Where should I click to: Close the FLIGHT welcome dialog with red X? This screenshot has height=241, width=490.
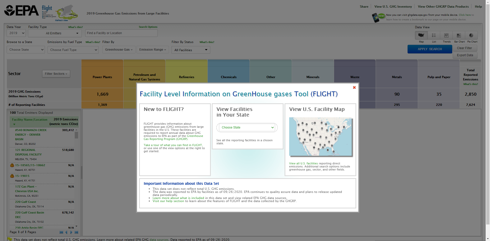[354, 88]
